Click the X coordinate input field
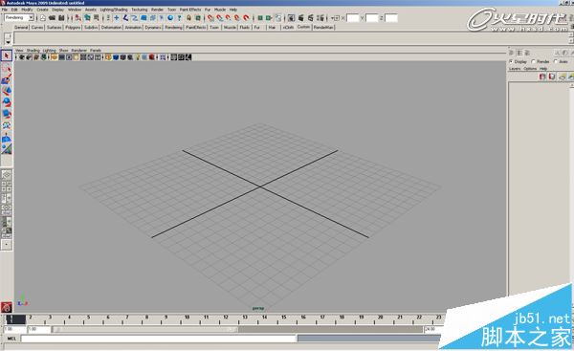Image resolution: width=574 pixels, height=351 pixels. point(352,17)
